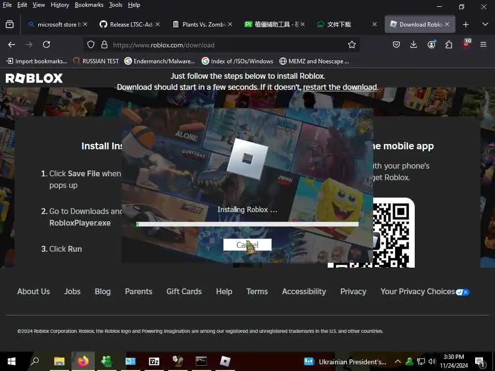
Task: Click the installing progress bar
Action: click(x=247, y=224)
